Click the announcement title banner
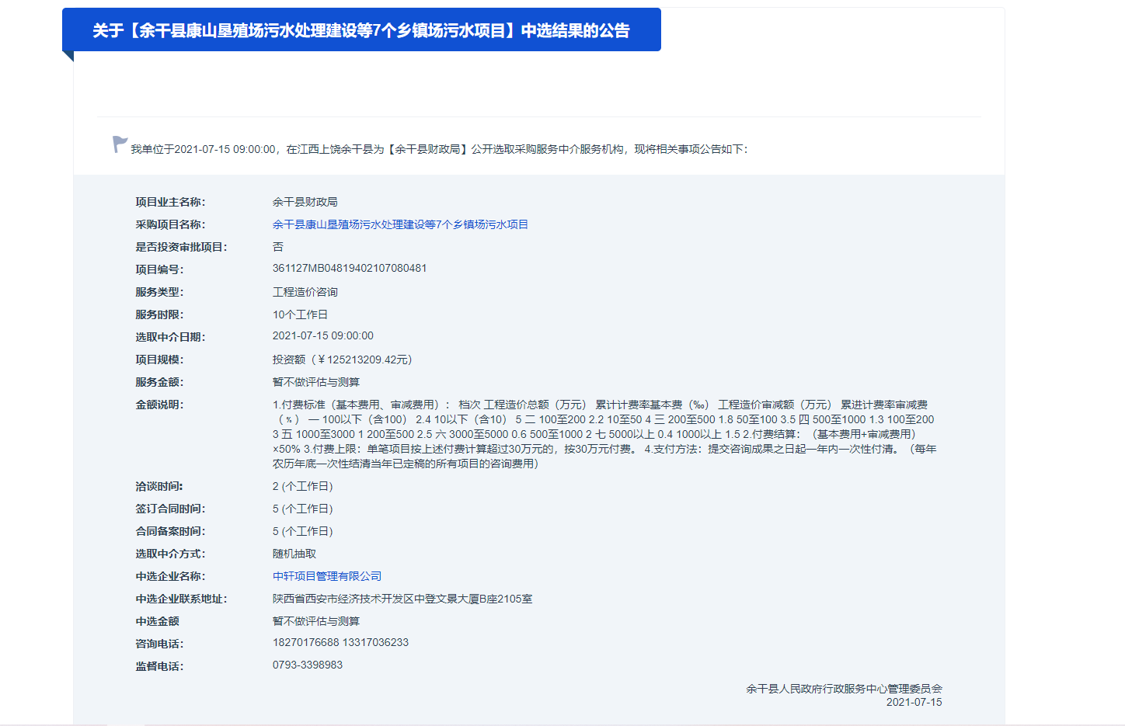 click(361, 30)
